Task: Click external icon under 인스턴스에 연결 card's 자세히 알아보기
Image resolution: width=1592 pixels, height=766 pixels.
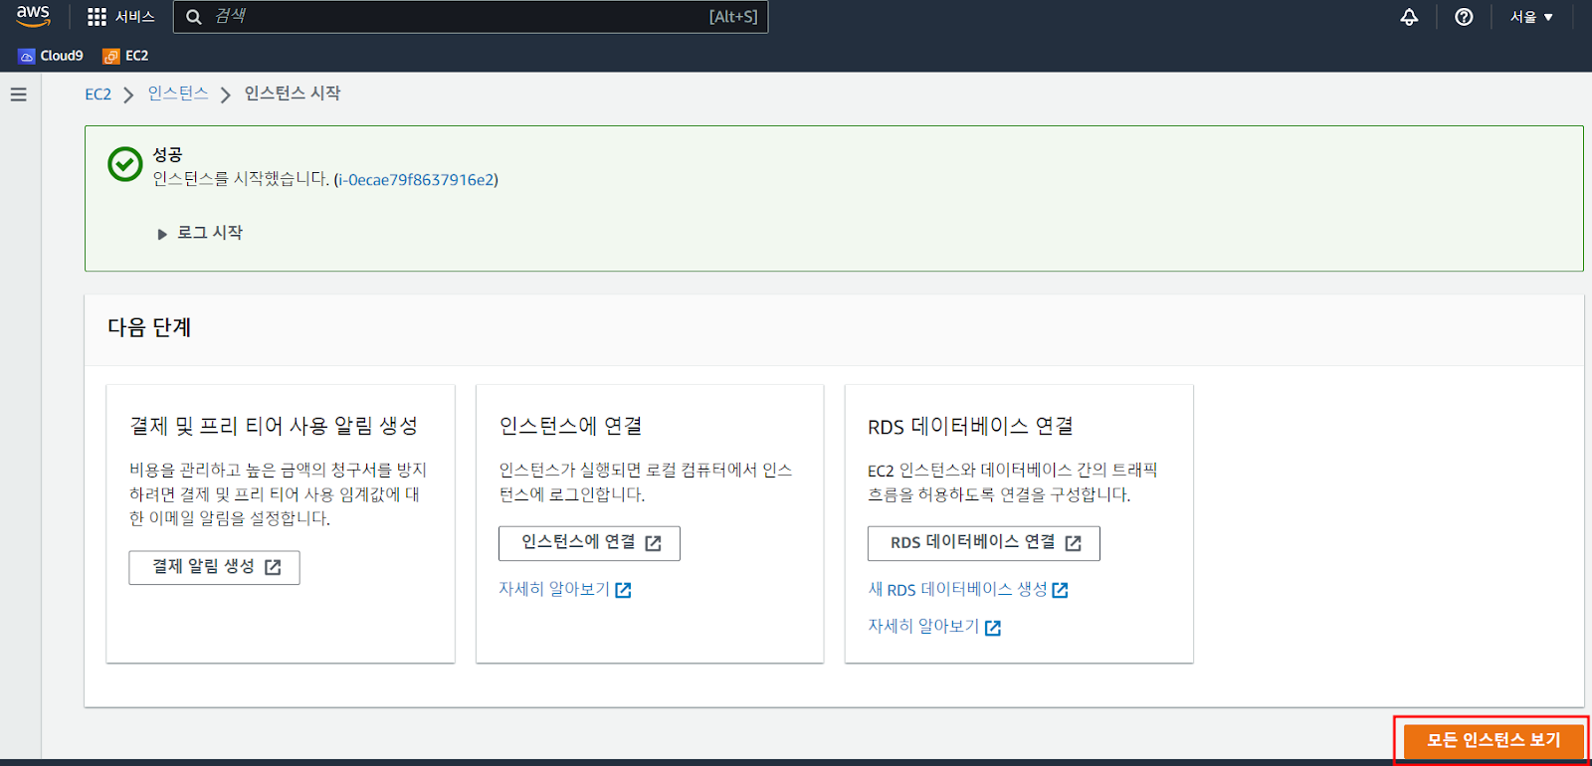Action: click(623, 590)
